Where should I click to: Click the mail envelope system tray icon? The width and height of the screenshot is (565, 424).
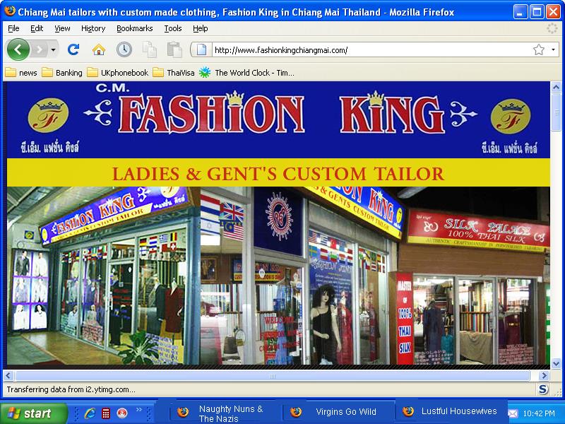click(513, 413)
